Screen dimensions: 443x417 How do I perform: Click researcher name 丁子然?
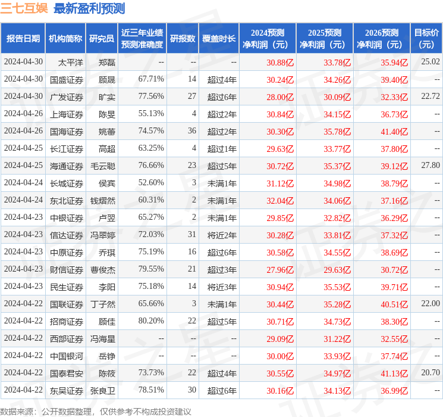(x=103, y=304)
